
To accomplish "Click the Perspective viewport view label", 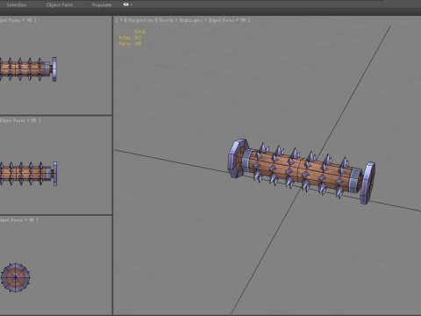I will (140, 20).
